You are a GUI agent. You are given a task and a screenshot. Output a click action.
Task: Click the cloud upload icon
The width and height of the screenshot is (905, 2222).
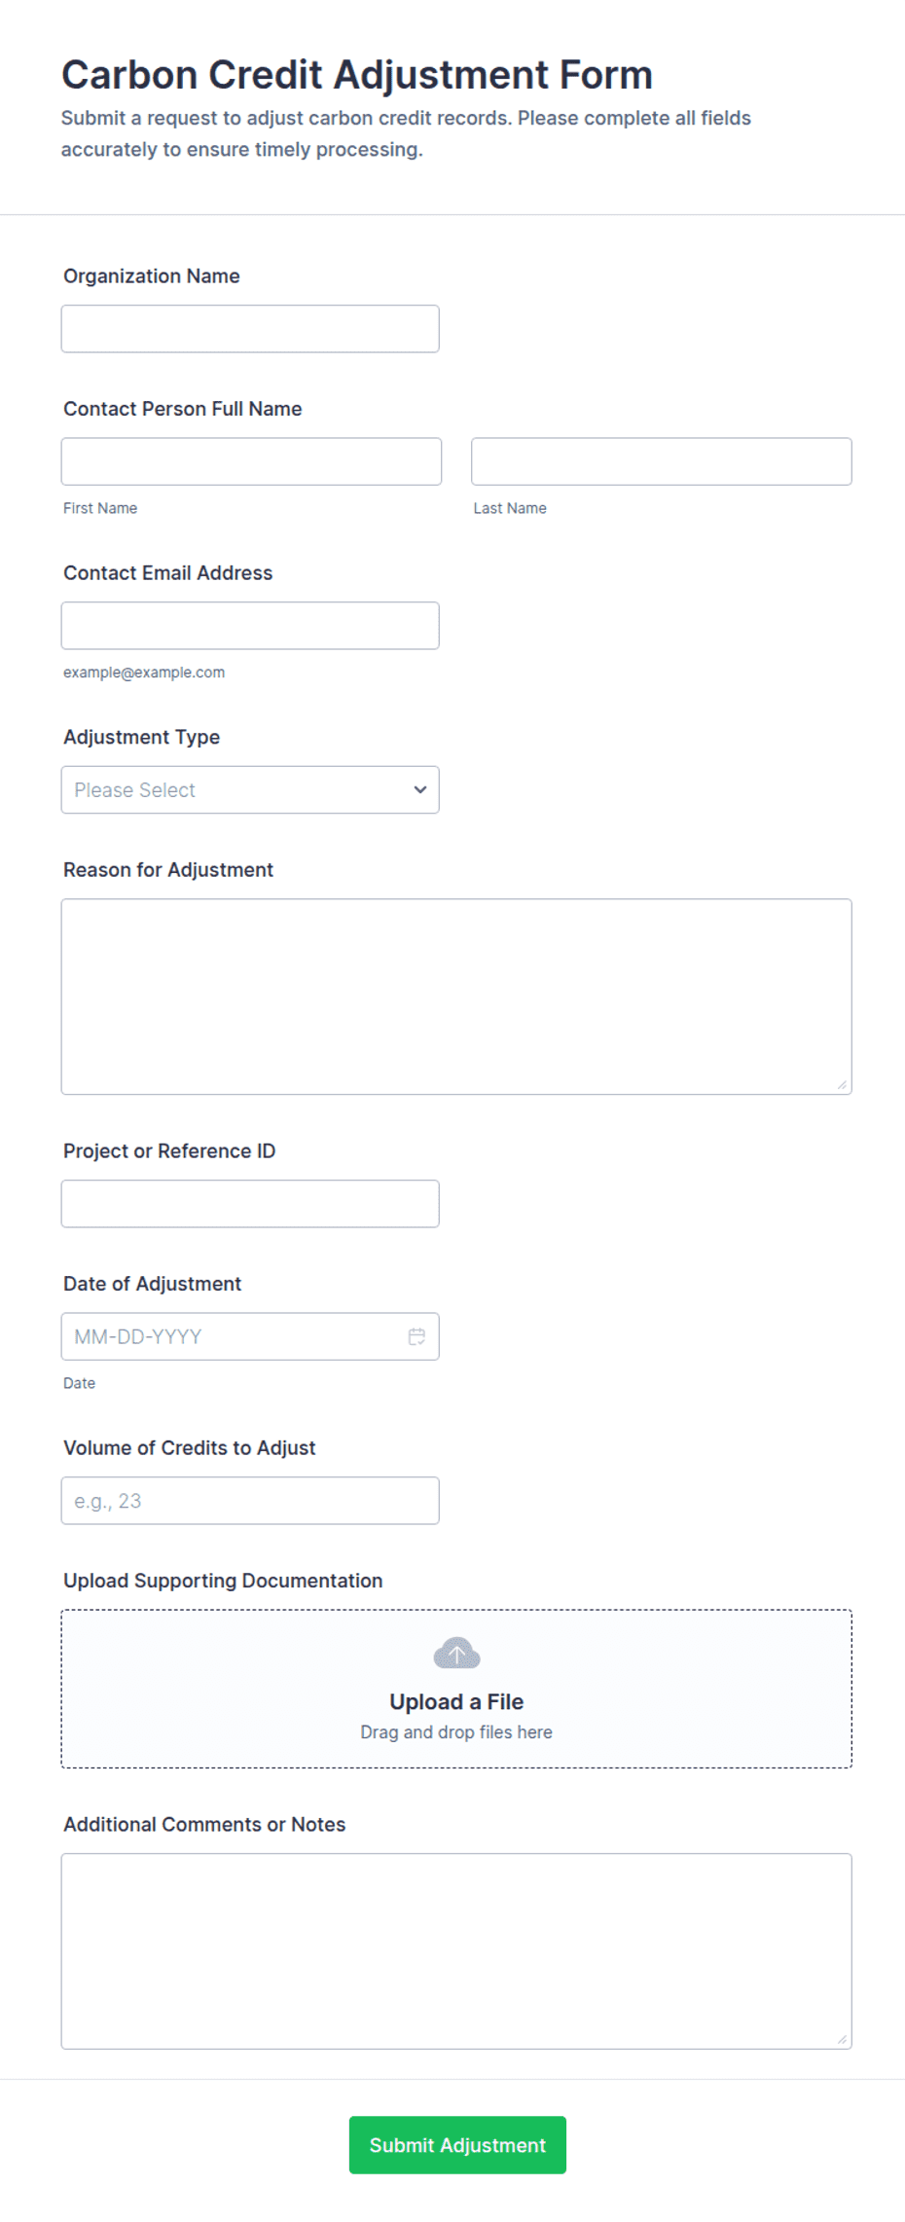(456, 1653)
